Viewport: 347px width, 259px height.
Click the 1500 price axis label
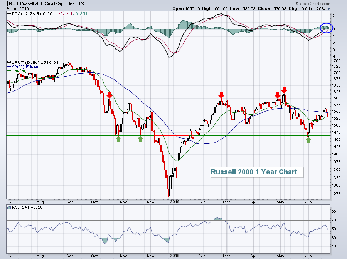336,125
